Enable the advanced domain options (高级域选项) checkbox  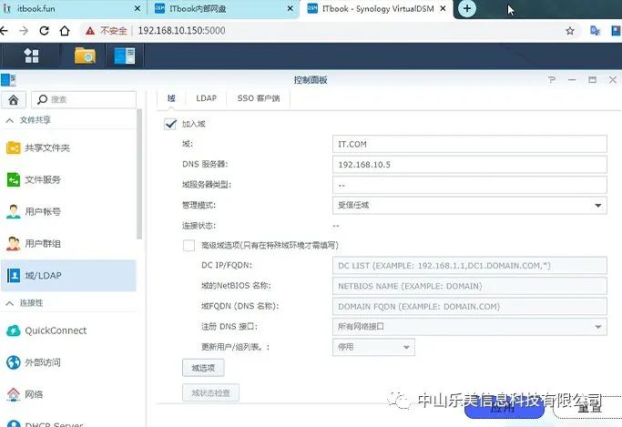tap(189, 245)
